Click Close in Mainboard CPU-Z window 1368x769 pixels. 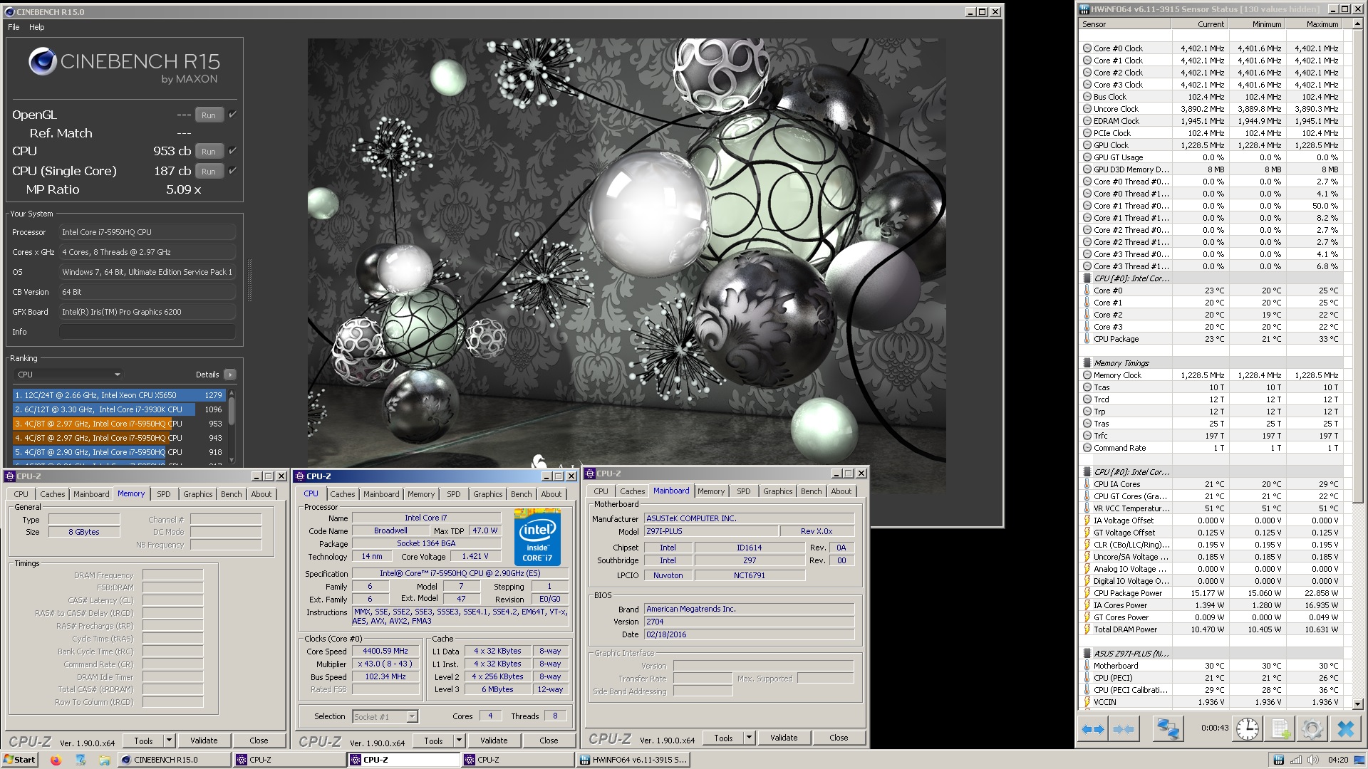(839, 738)
